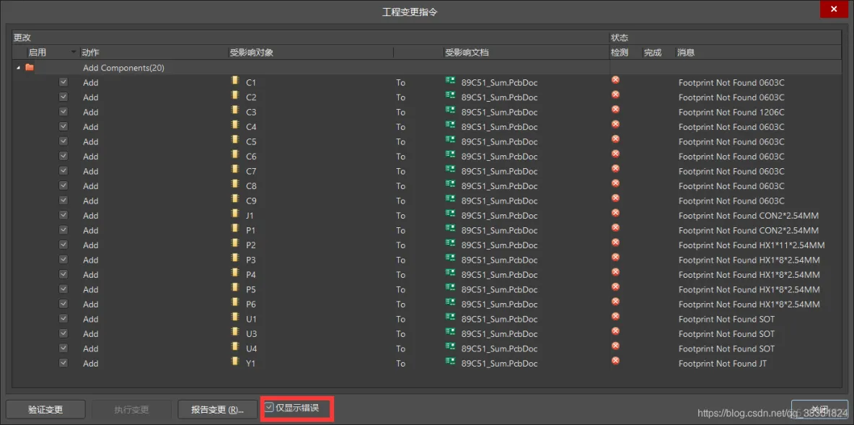Screen dimensions: 854x425
Task: Select message 'Footprint Not Found HX1*11*2.54MM'
Action: pos(752,245)
